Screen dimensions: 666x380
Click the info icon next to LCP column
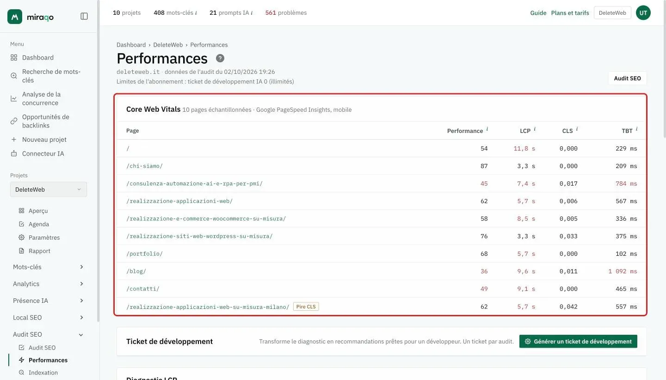tap(535, 129)
